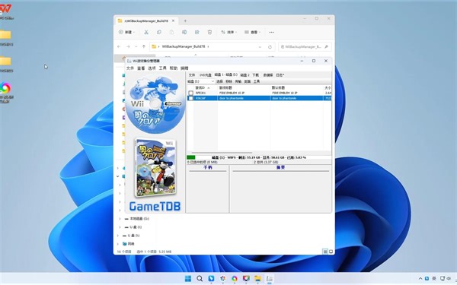457x285 pixels.
Task: Open the Windows Start menu
Action: pyautogui.click(x=188, y=279)
